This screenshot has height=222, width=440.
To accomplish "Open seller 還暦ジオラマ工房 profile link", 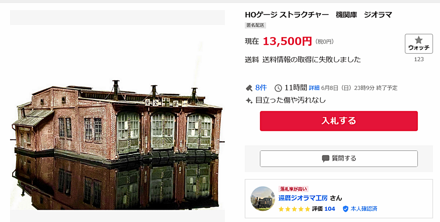I will [x=303, y=198].
